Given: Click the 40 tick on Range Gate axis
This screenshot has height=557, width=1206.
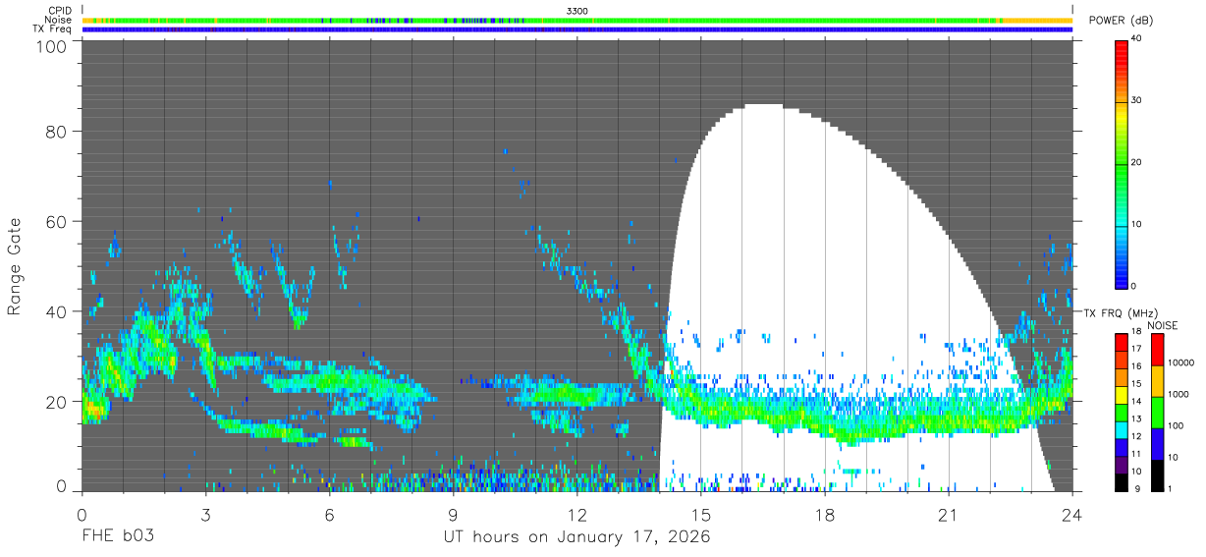Looking at the screenshot, I should pyautogui.click(x=56, y=311).
